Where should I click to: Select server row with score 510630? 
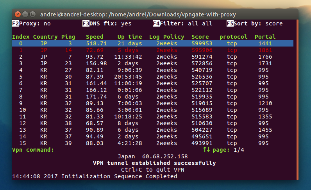point(153,123)
